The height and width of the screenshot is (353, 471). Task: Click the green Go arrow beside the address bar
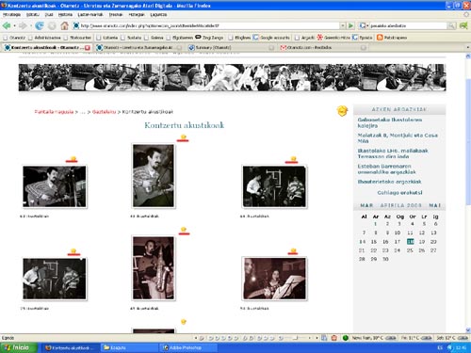pos(351,25)
